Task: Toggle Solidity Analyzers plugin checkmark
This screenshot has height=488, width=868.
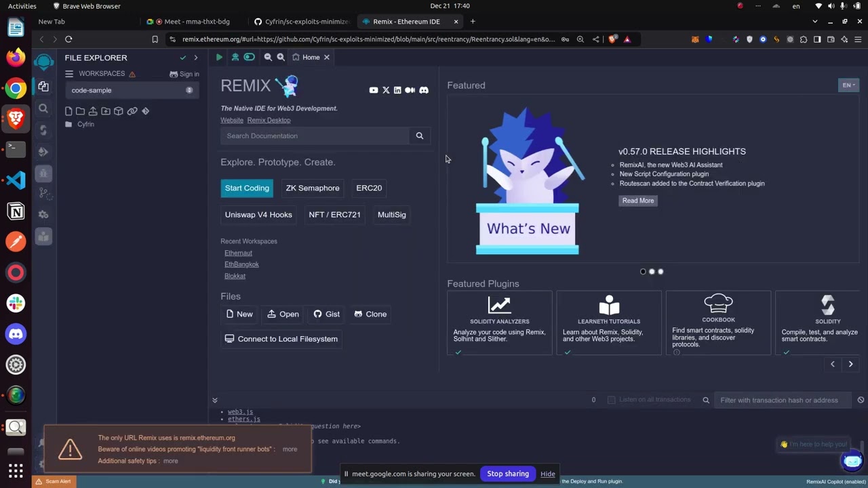Action: [x=458, y=352]
